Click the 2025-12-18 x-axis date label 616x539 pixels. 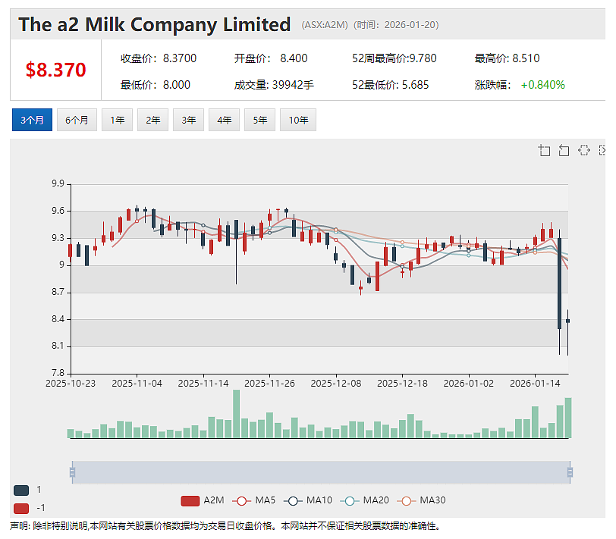[402, 384]
